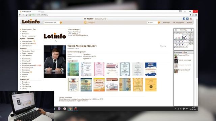216x121 pixels.
Task: Open the notification center tray icon
Action: (x=184, y=109)
